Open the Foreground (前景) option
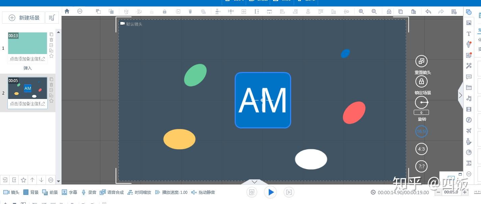This screenshot has width=481, height=204. (50, 192)
